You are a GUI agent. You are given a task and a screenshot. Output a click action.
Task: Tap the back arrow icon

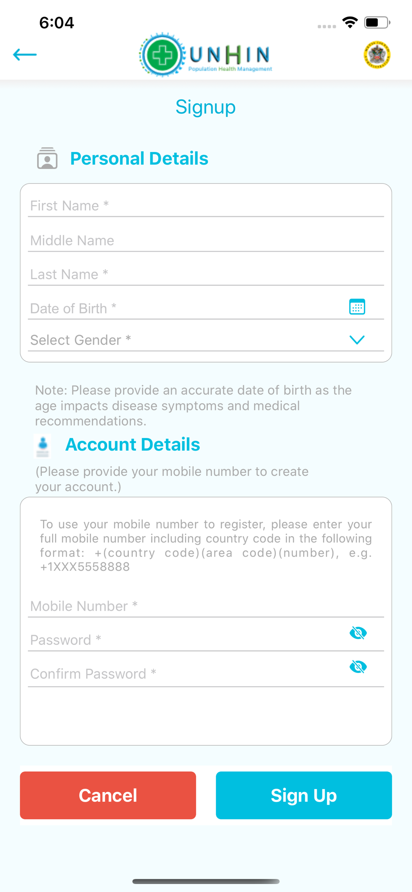click(25, 55)
